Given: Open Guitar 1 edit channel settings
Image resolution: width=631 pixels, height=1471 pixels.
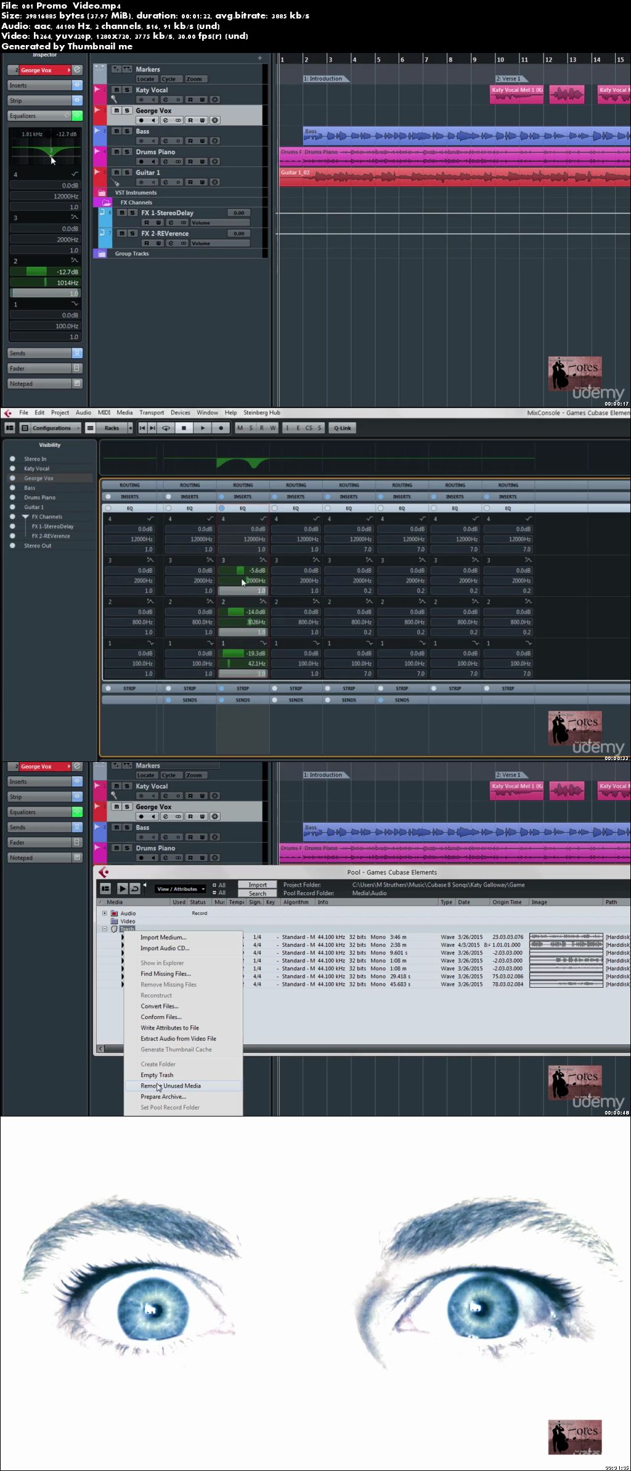Looking at the screenshot, I should [165, 182].
